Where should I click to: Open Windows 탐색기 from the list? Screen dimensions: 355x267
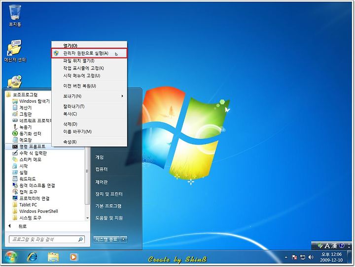pyautogui.click(x=31, y=101)
